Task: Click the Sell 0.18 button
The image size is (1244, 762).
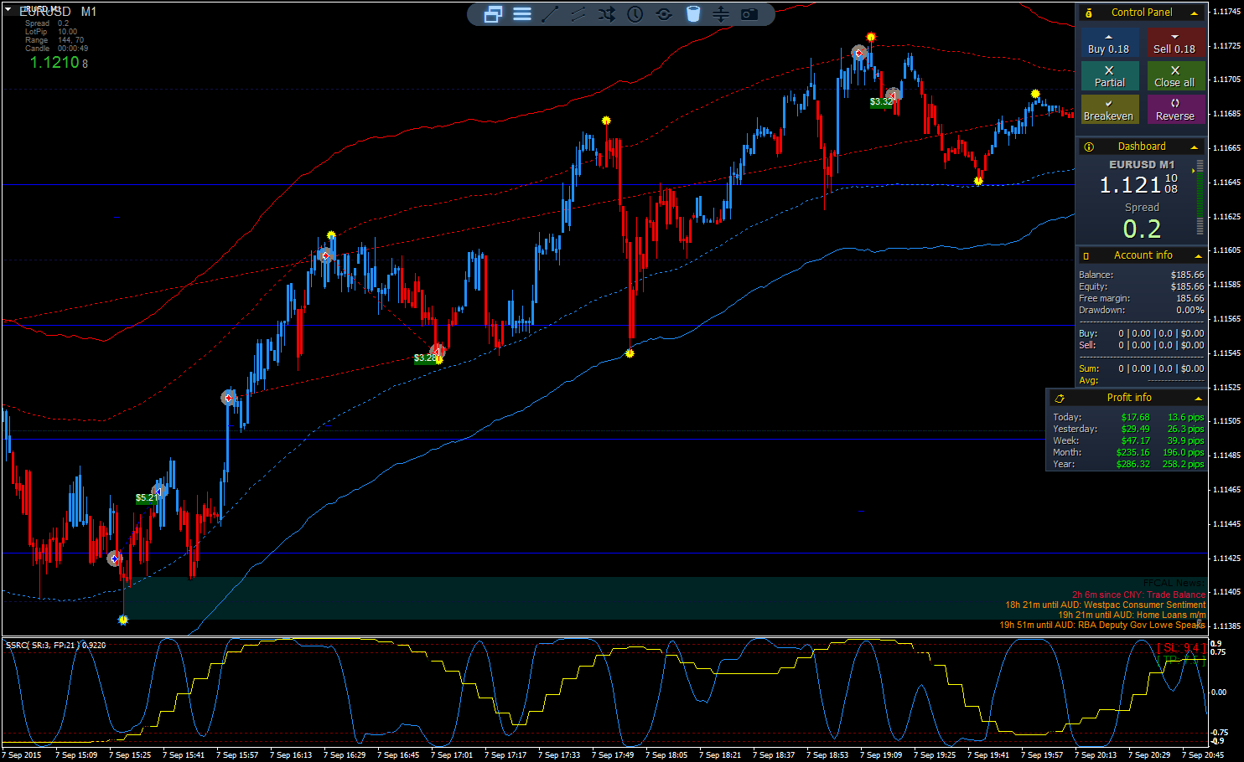Action: click(x=1175, y=44)
